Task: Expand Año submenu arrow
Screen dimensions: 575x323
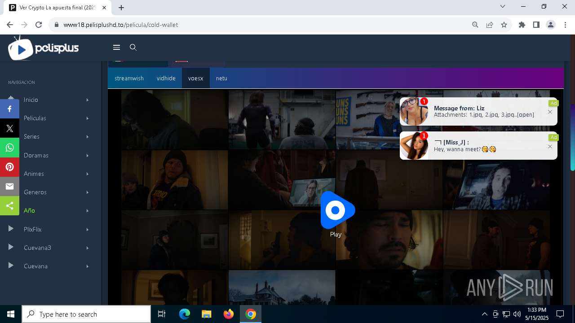Action: (x=88, y=210)
